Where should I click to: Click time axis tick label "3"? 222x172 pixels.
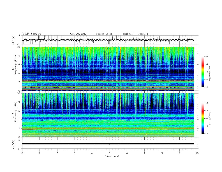point(75,153)
